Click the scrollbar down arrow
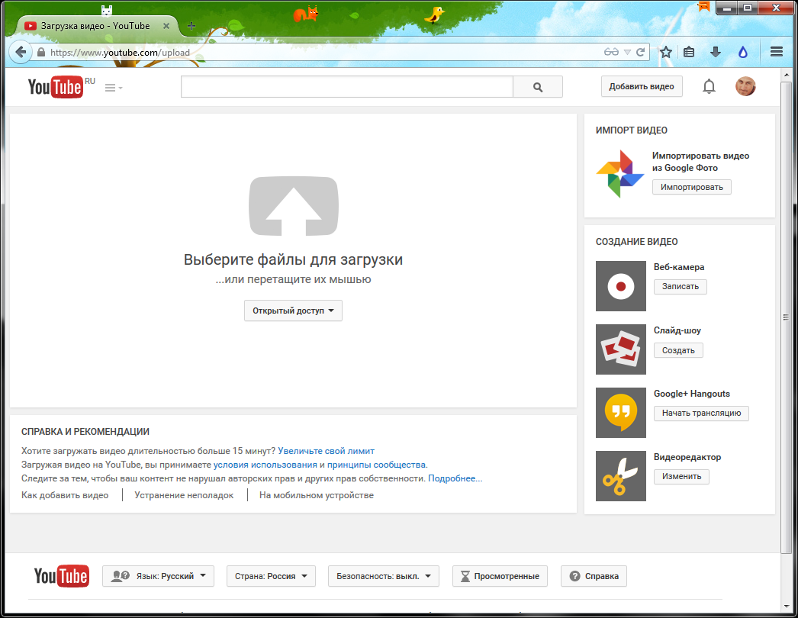This screenshot has height=618, width=798. tap(786, 607)
